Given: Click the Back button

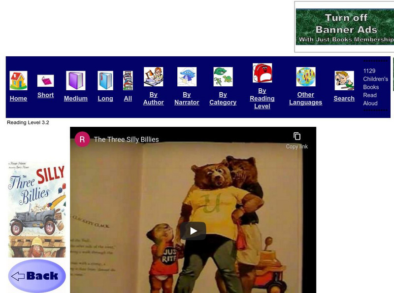Looking at the screenshot, I should tap(37, 276).
